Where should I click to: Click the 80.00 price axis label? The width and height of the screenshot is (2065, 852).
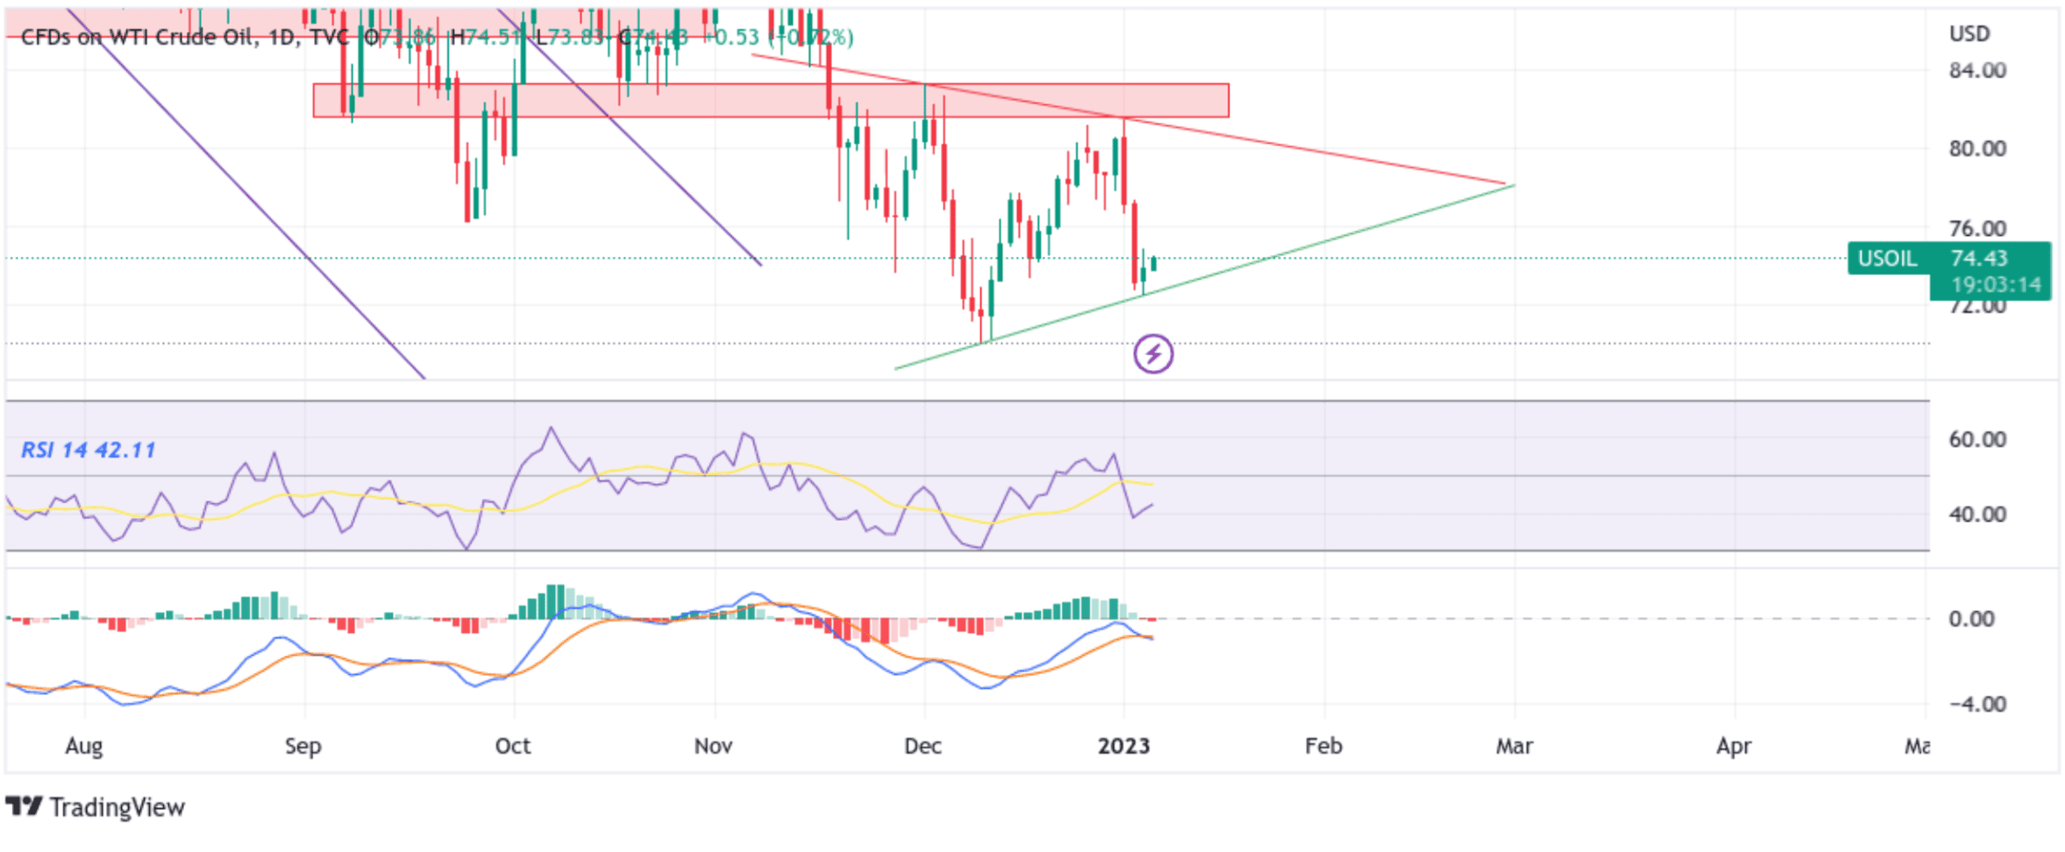(x=1977, y=149)
